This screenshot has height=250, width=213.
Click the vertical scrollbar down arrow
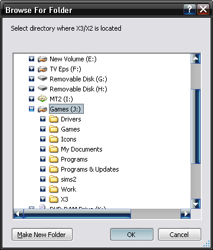click(x=196, y=204)
